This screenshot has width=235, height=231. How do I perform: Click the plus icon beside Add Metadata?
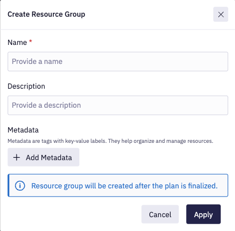17,157
